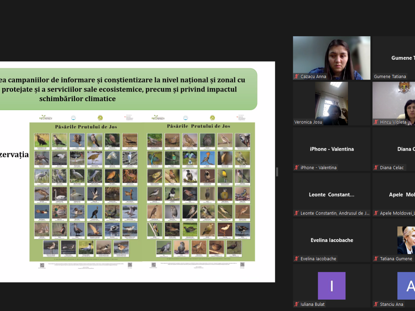The width and height of the screenshot is (415, 311).
Task: Click the "Veronica Josu" name label
Action: pos(308,122)
